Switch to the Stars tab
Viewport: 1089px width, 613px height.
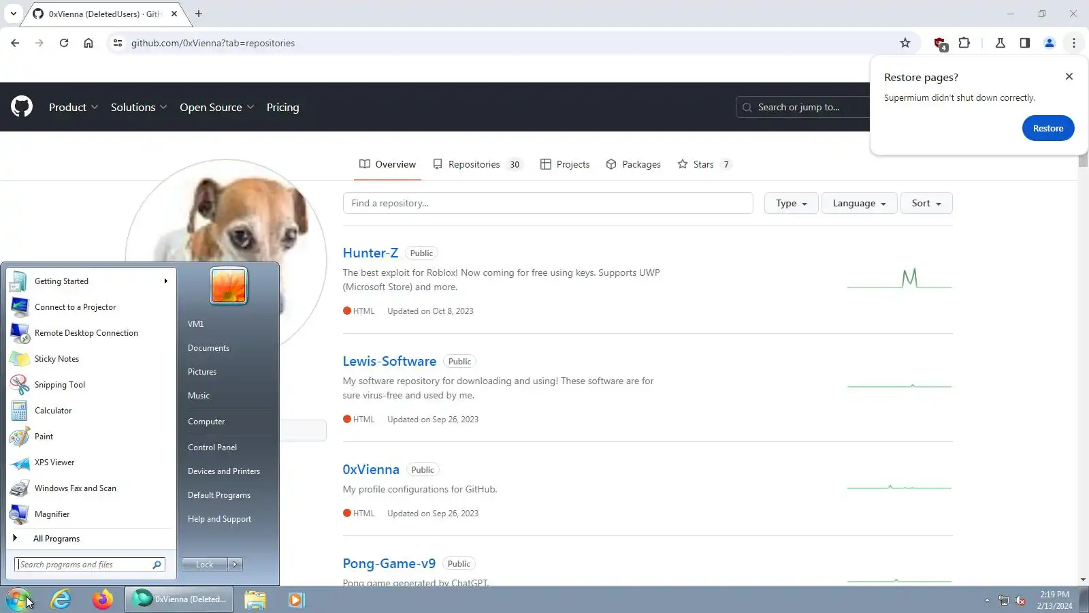point(704,164)
